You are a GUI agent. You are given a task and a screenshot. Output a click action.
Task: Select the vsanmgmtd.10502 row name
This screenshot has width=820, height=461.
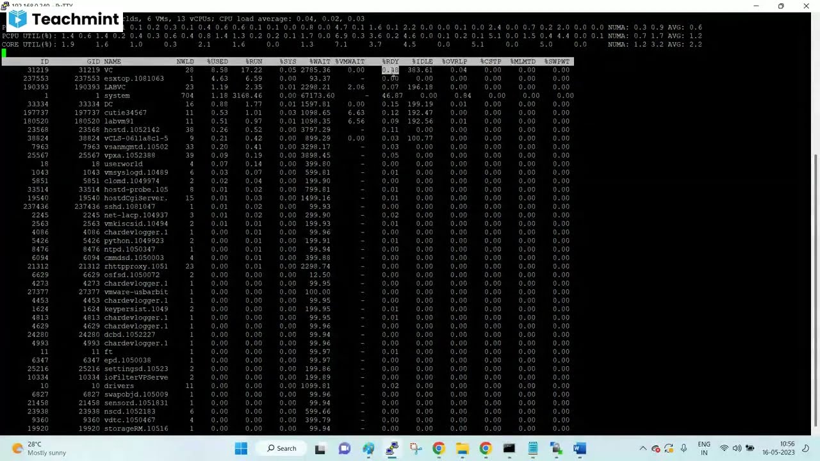tap(136, 147)
